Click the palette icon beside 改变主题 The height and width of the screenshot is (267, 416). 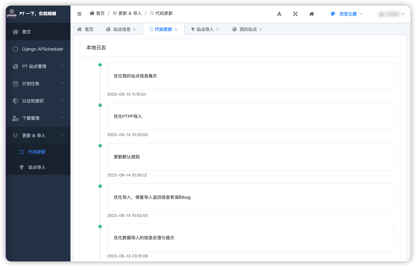333,14
